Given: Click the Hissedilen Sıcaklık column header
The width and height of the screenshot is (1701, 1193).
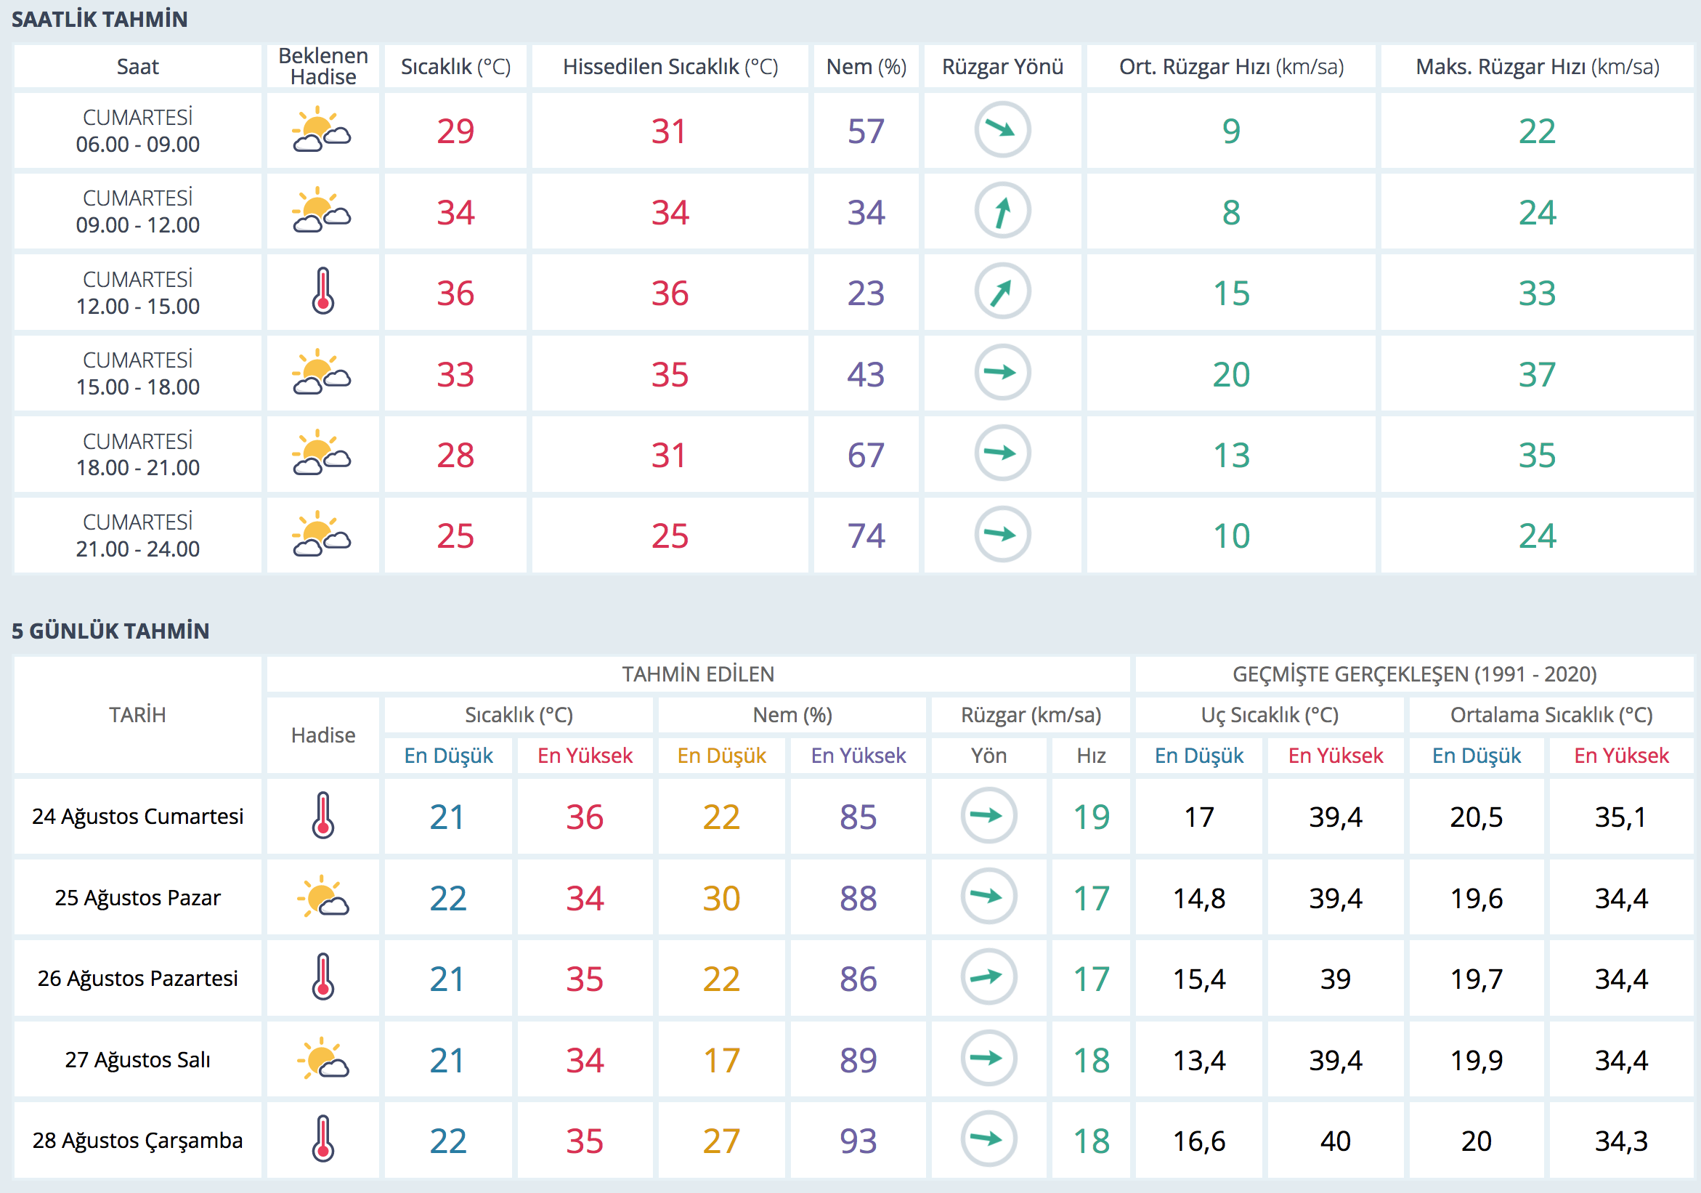Looking at the screenshot, I should [x=670, y=67].
